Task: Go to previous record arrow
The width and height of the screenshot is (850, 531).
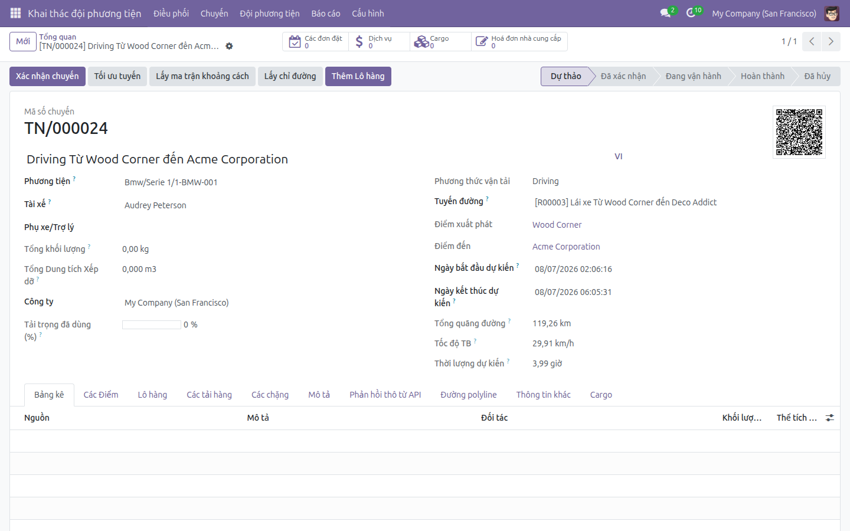Action: pyautogui.click(x=812, y=41)
